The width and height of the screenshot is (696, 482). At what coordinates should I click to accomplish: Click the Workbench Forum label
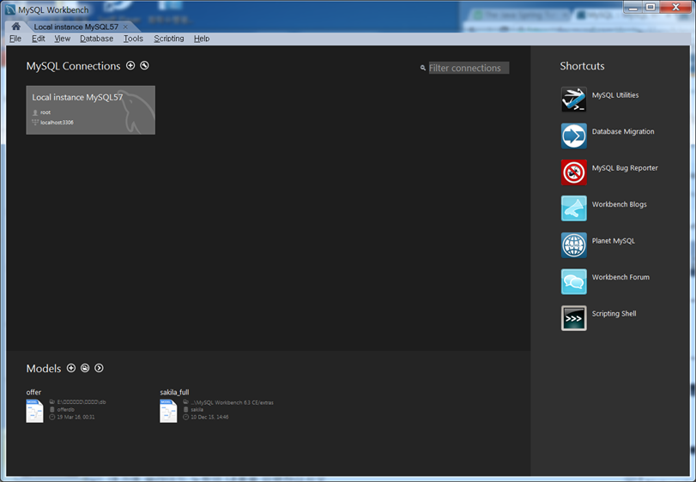620,277
